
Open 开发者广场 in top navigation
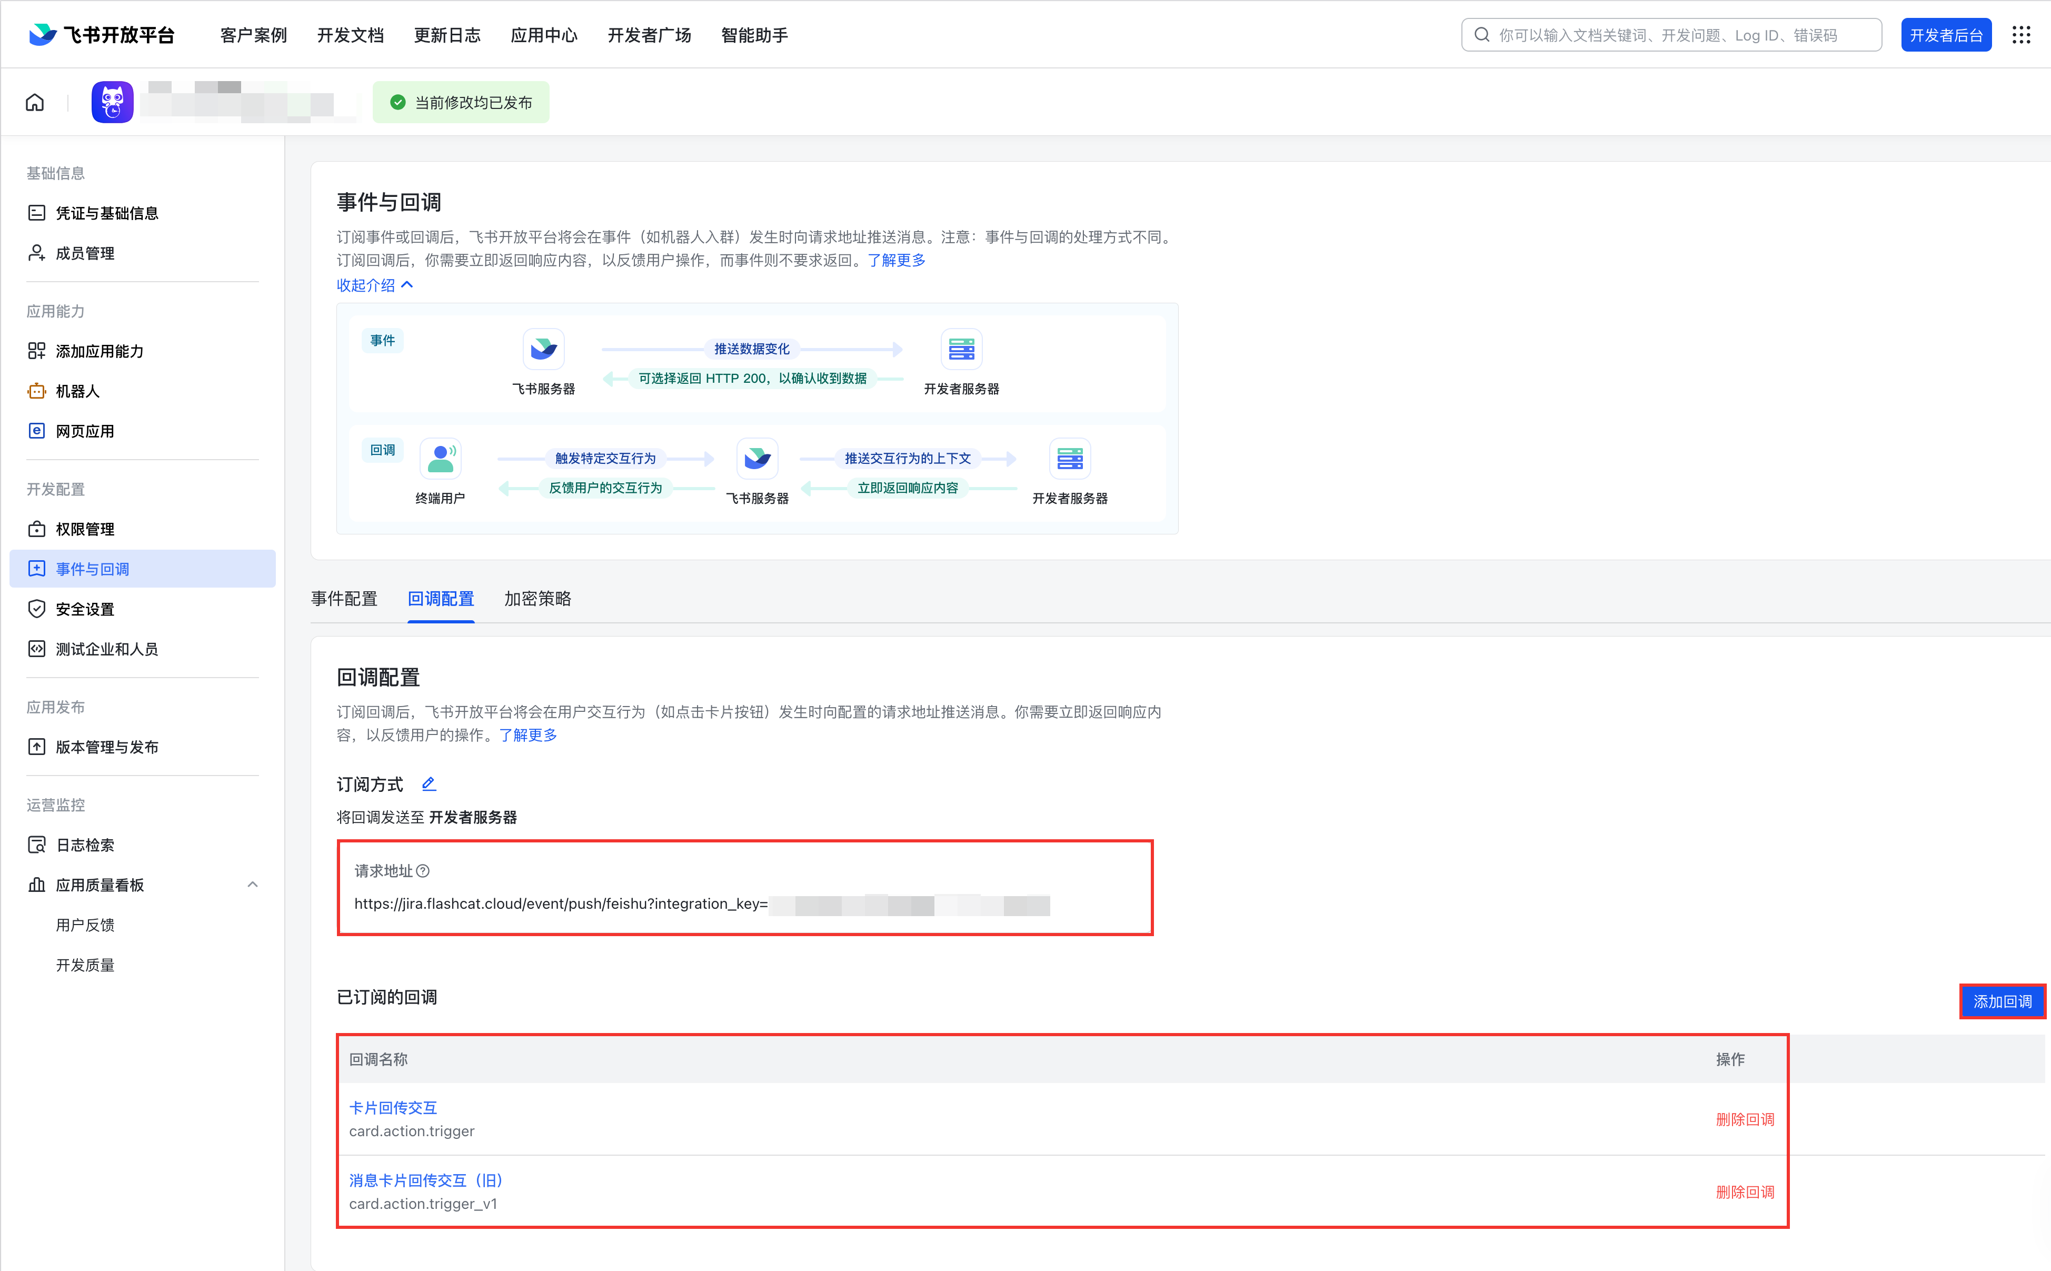click(x=650, y=35)
